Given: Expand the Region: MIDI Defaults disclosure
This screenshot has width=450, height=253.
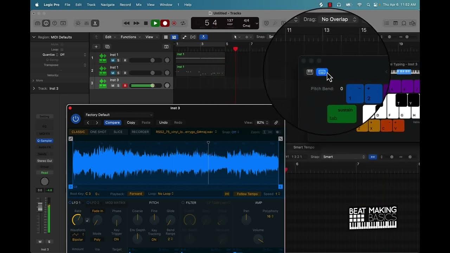Looking at the screenshot, I should pyautogui.click(x=34, y=37).
